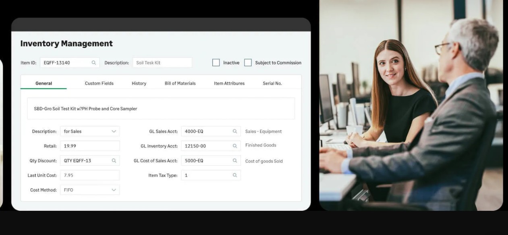Click the long item description text box
The width and height of the screenshot is (508, 235).
[161, 109]
